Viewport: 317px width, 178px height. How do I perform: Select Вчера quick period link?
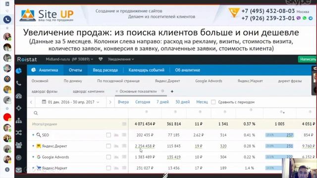click(123, 102)
